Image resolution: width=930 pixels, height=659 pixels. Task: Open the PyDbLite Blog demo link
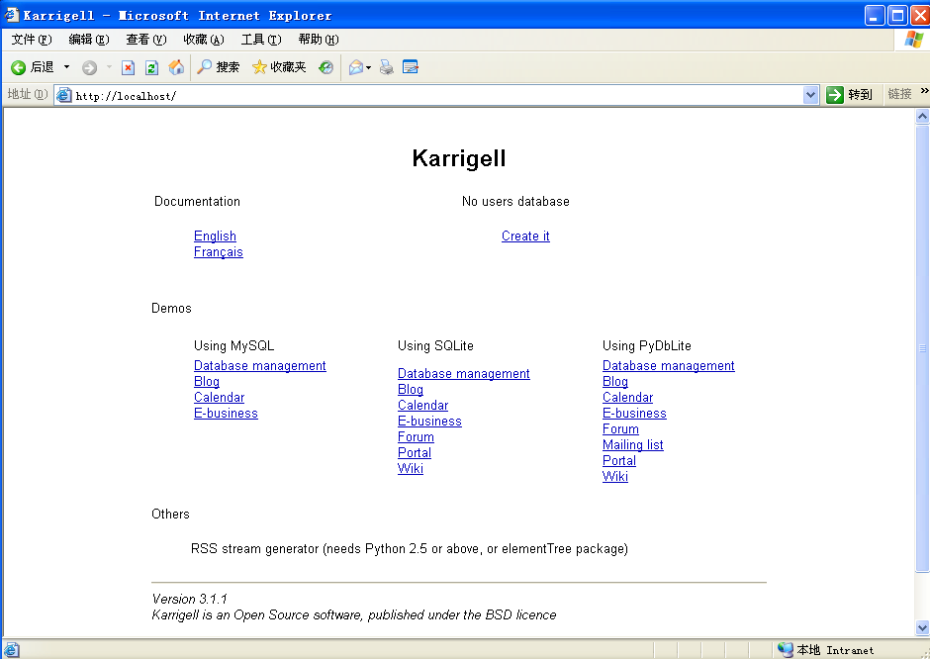pyautogui.click(x=615, y=381)
